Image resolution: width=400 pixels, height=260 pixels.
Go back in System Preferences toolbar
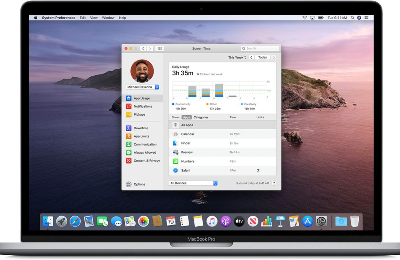[143, 48]
